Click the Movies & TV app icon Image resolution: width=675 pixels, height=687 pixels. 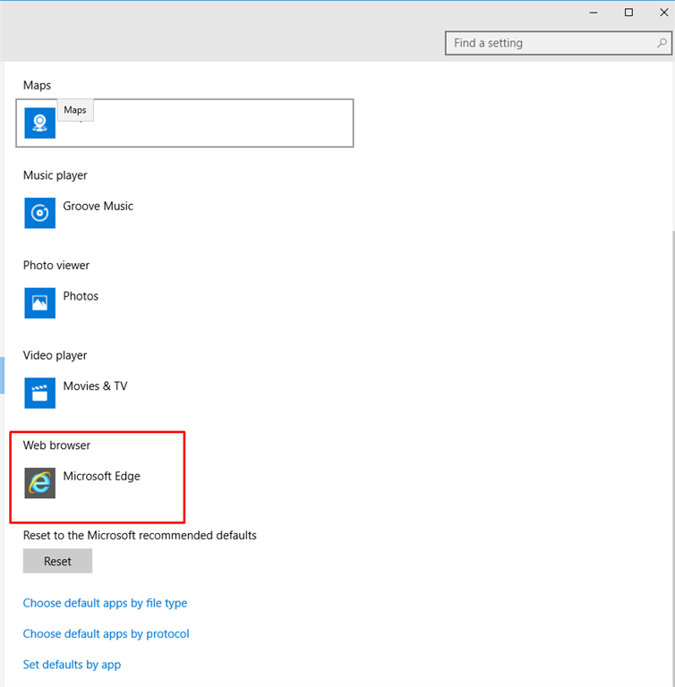click(x=40, y=393)
